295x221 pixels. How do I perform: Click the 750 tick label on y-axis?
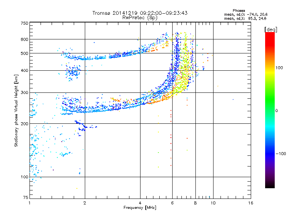pyautogui.click(x=24, y=23)
